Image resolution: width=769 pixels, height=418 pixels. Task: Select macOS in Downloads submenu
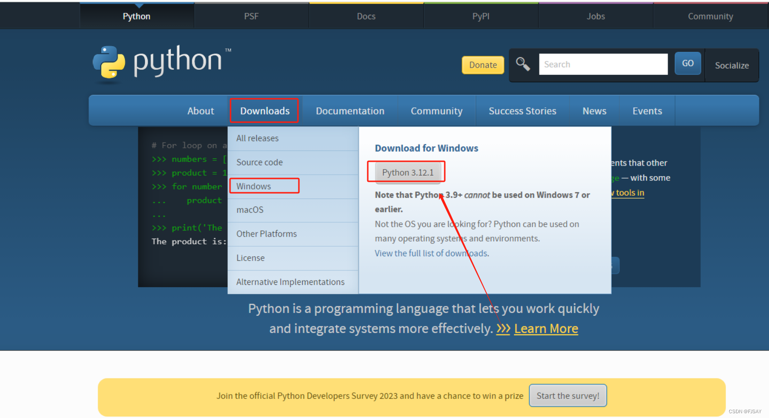pyautogui.click(x=293, y=210)
